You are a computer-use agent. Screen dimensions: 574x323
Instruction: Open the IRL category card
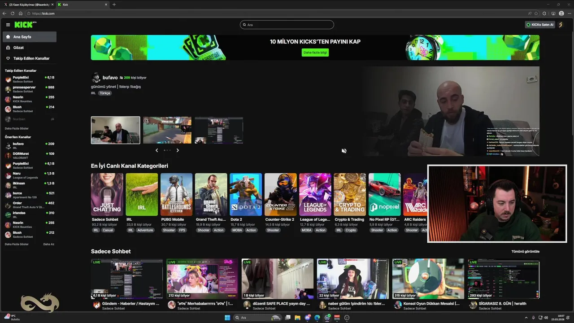click(142, 195)
